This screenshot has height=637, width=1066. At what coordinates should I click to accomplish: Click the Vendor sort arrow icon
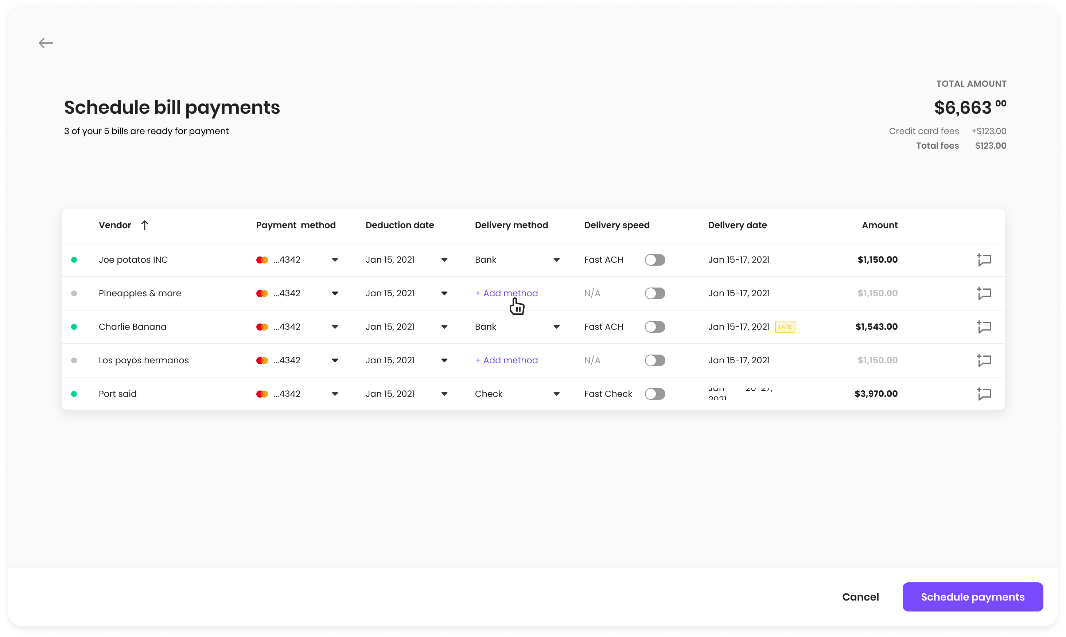[145, 225]
